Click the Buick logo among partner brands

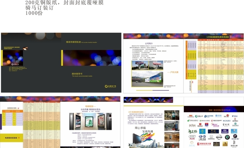235,137
